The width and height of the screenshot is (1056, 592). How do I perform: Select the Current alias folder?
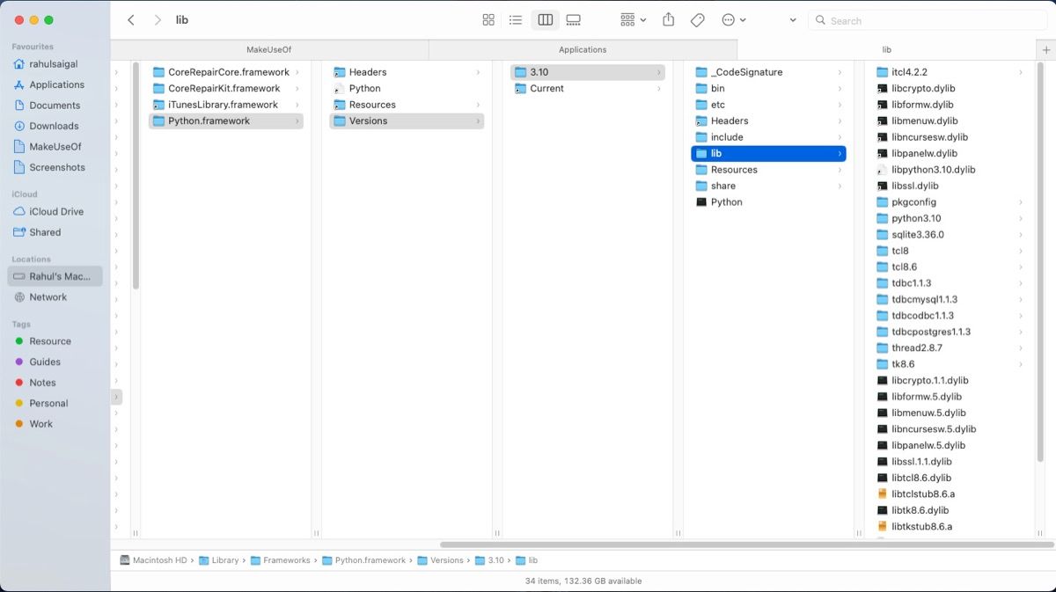tap(588, 88)
